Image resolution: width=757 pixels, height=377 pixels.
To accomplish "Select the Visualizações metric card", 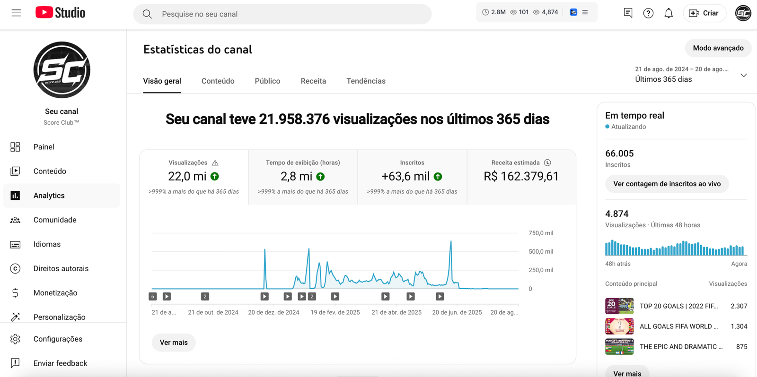I will 194,177.
